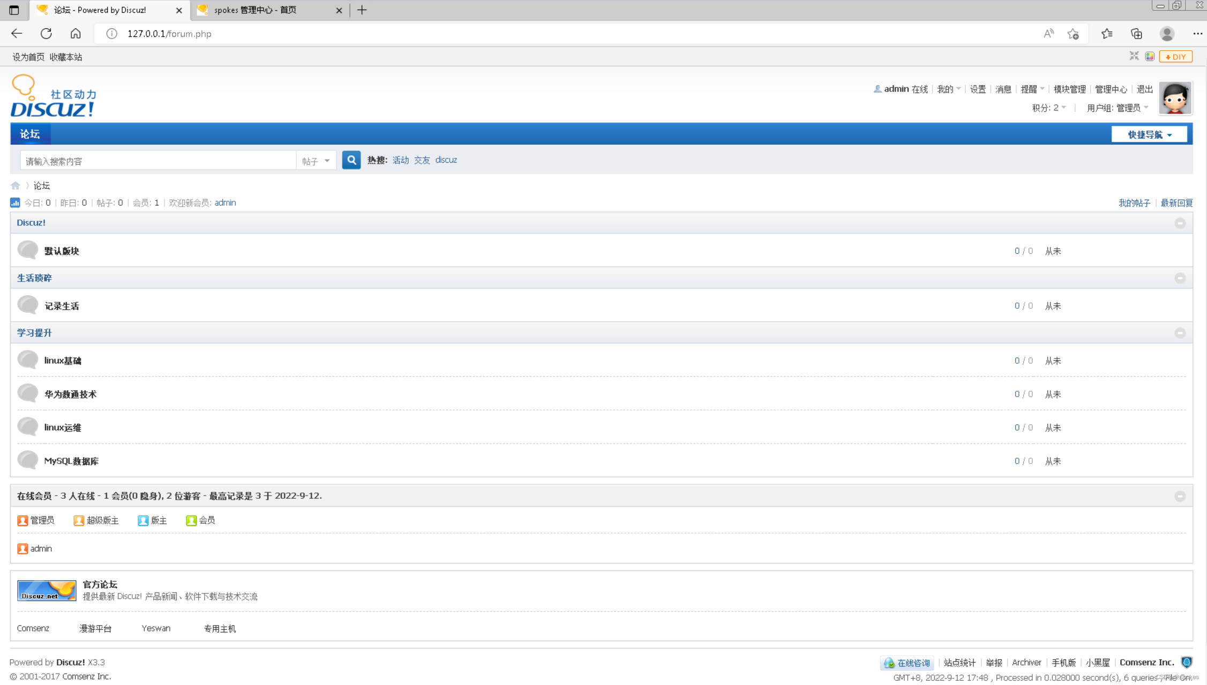Click the 华为数通技术 forum bubble icon

coord(28,393)
